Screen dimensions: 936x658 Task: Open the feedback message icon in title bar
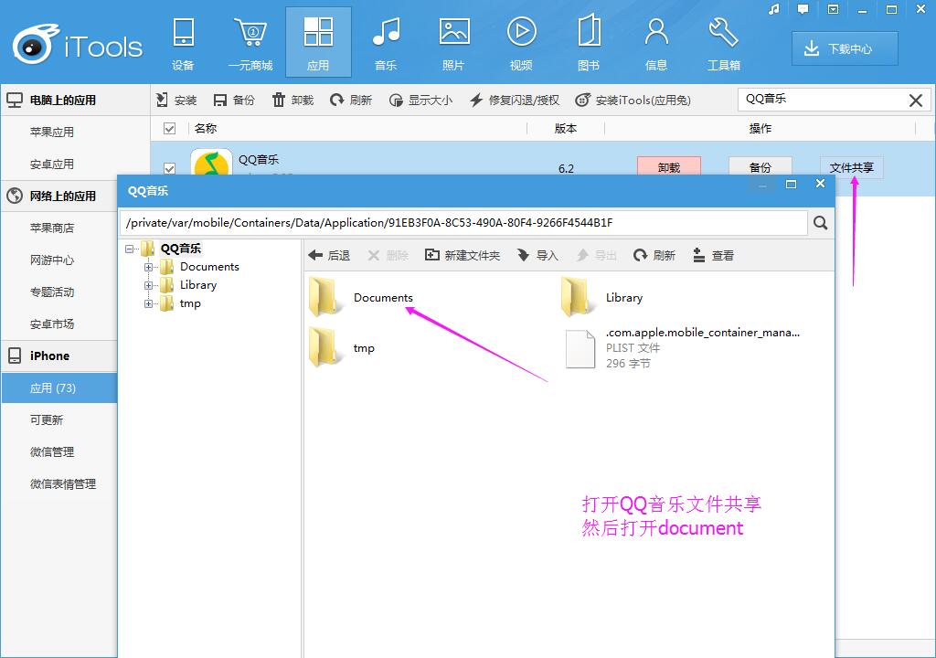[803, 9]
